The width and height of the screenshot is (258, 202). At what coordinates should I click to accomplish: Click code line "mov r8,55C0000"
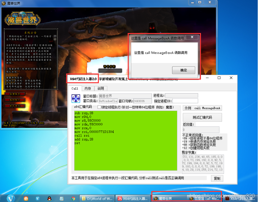tap(88, 120)
